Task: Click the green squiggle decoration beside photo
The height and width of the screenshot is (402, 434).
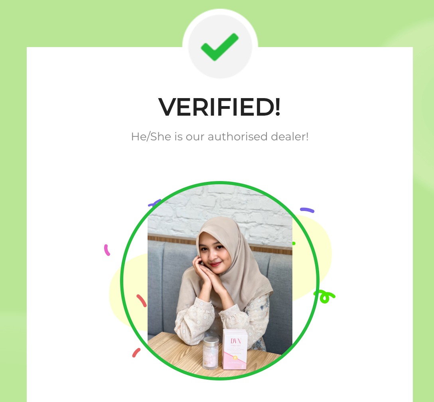Action: (325, 297)
